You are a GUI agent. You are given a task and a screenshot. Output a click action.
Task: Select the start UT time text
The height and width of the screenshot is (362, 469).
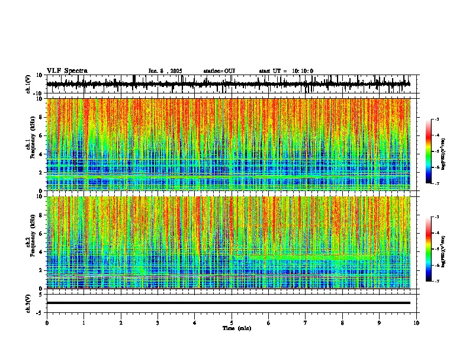tap(286, 71)
